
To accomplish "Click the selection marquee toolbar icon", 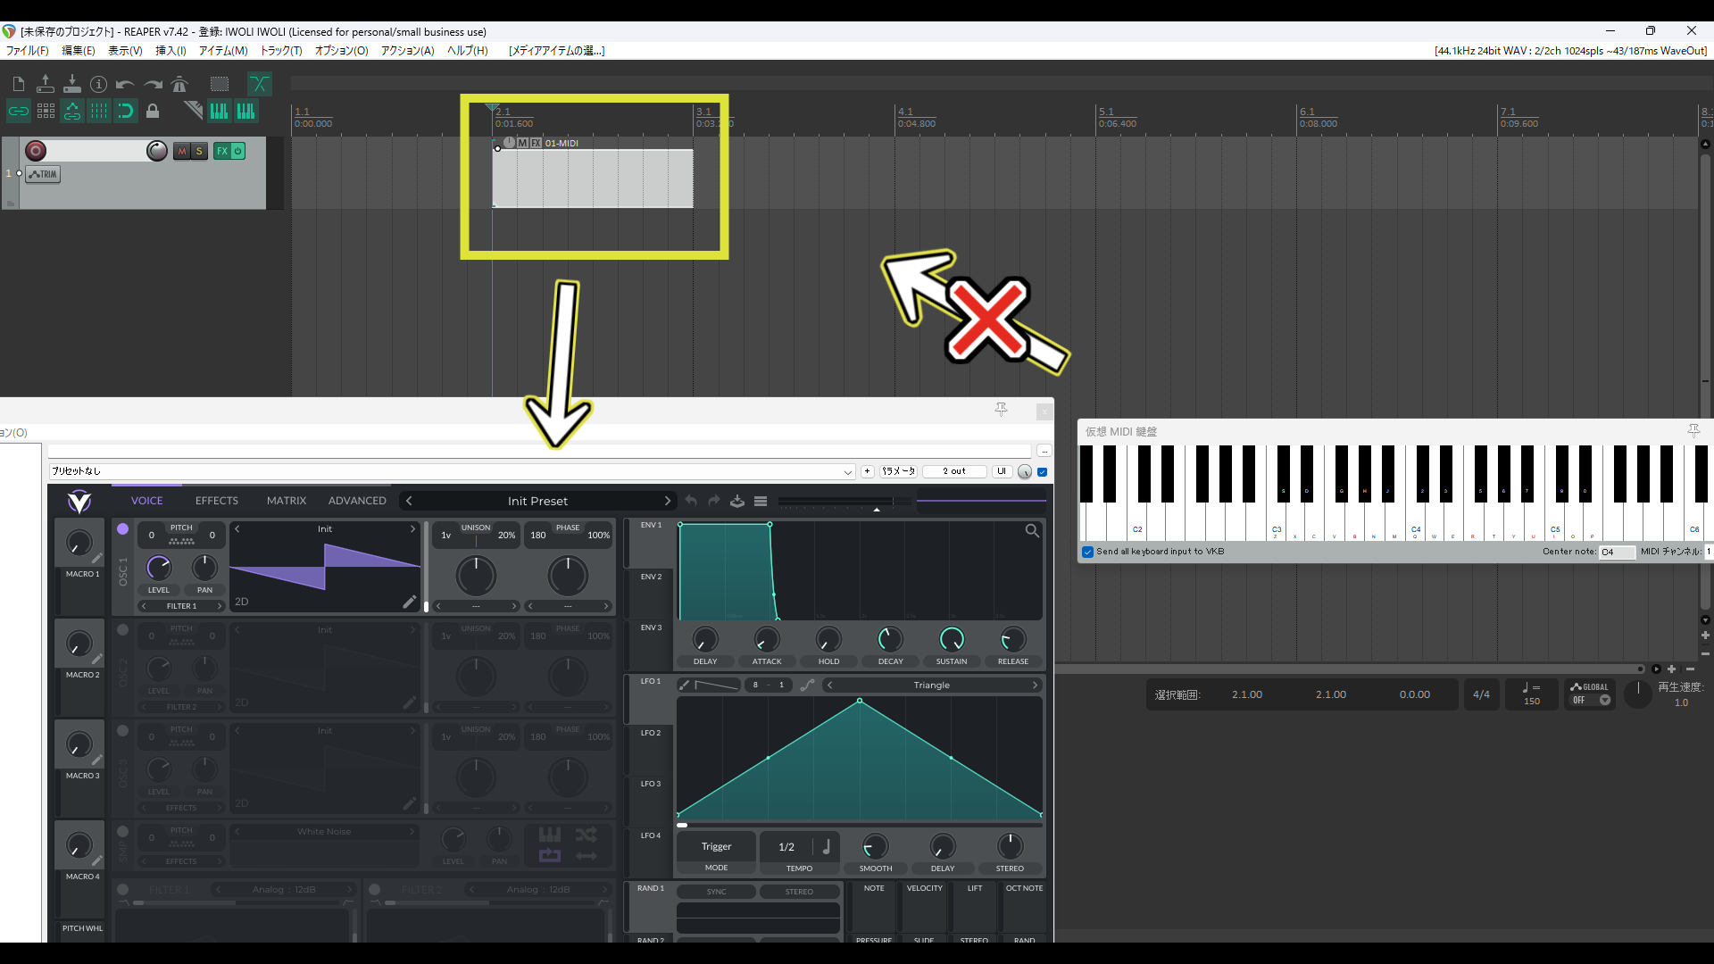I will tap(220, 84).
